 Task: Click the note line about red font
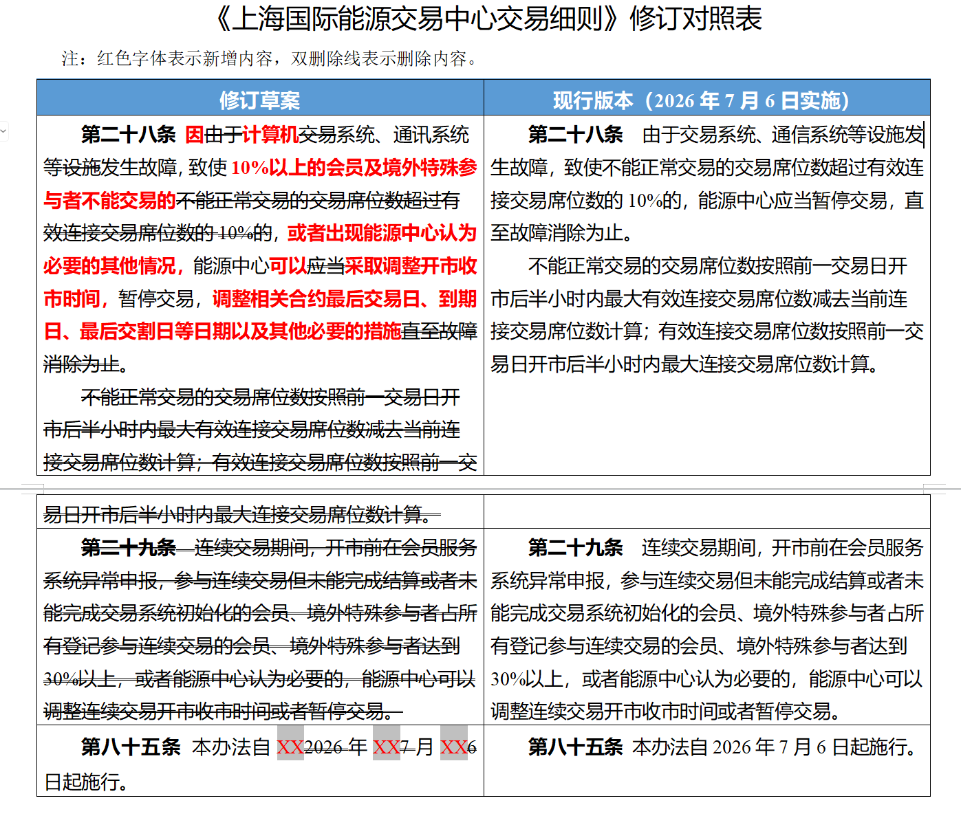(270, 59)
